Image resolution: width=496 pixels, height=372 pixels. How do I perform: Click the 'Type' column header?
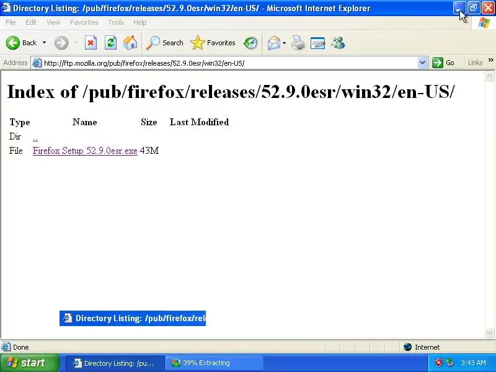coord(20,122)
